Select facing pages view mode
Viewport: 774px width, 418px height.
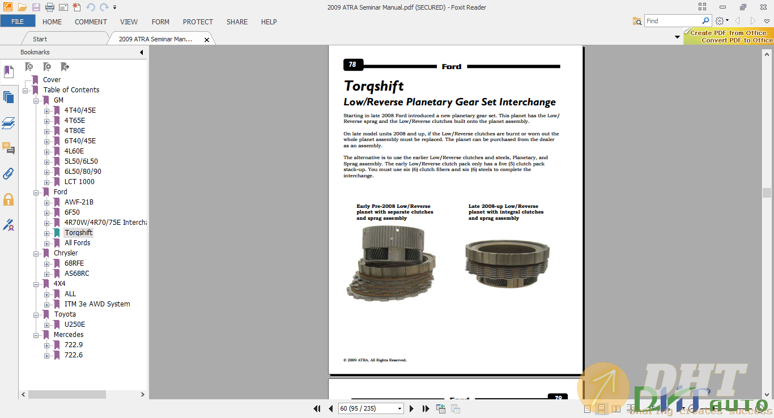[x=616, y=409]
